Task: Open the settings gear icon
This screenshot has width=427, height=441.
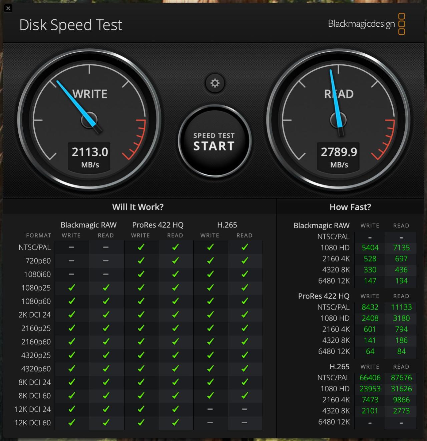Action: coord(215,83)
